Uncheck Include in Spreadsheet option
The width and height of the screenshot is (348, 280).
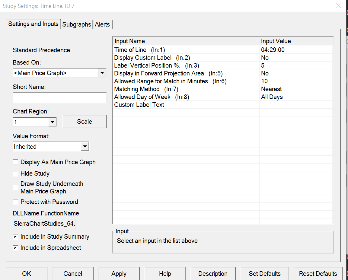point(15,248)
